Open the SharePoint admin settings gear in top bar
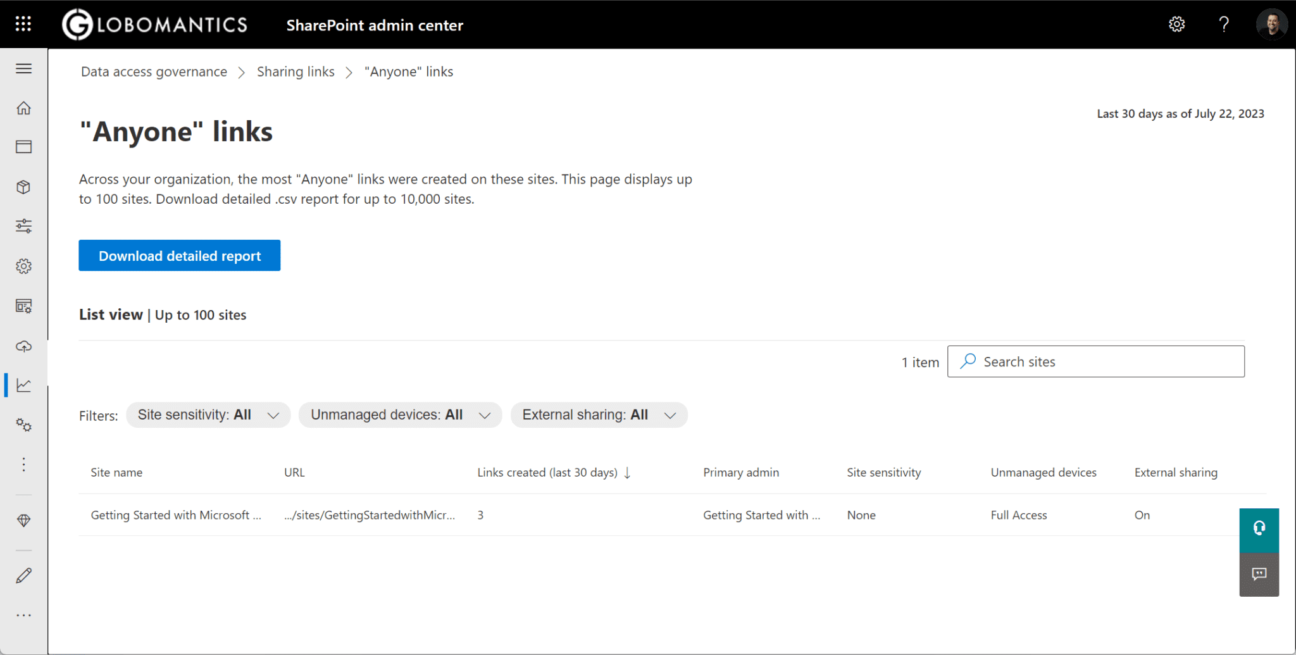 click(1177, 24)
